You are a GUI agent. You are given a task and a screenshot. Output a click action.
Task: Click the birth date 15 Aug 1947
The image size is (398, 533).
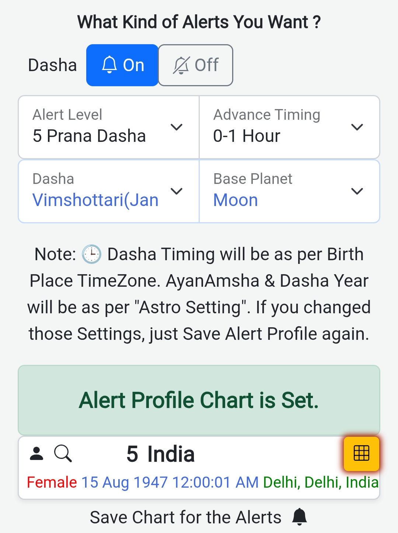[124, 483]
